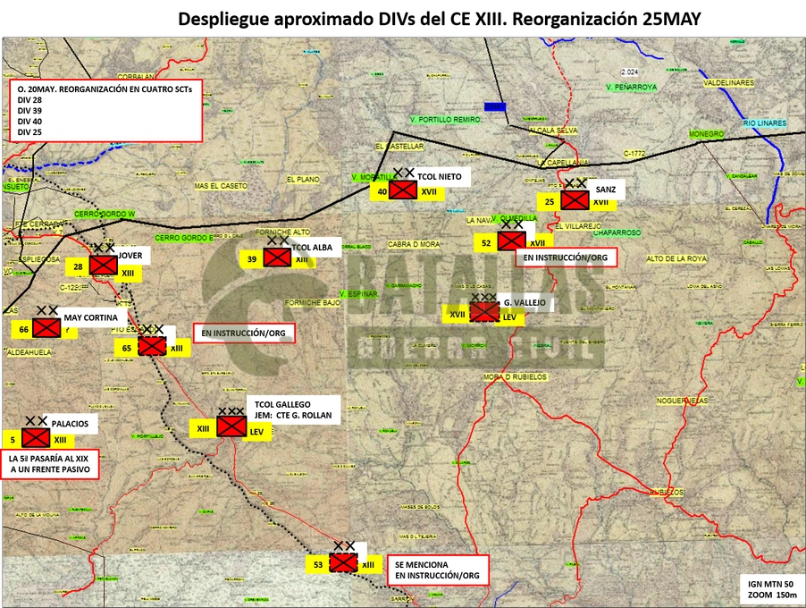Click the CHAPARROSO place name
Viewport: 806px width, 608px height.
point(617,232)
